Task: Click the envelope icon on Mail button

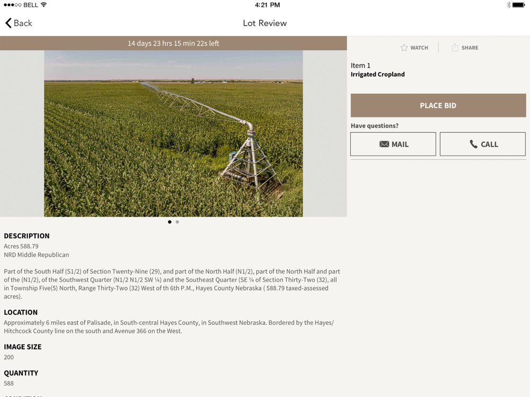Action: (384, 144)
